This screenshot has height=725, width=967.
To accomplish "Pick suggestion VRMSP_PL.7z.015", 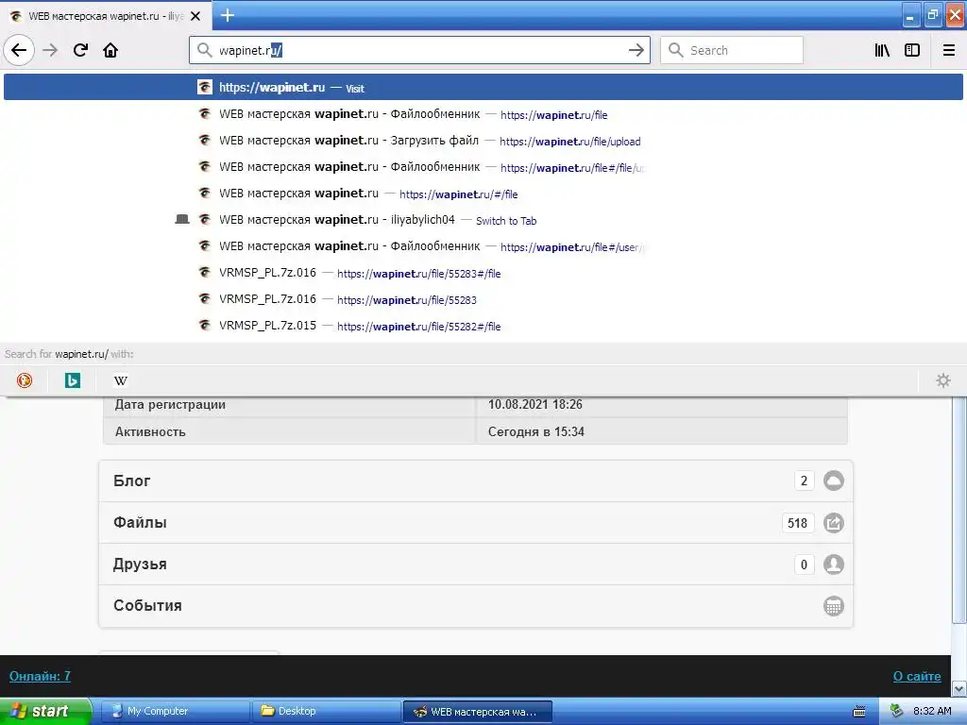I will [483, 326].
